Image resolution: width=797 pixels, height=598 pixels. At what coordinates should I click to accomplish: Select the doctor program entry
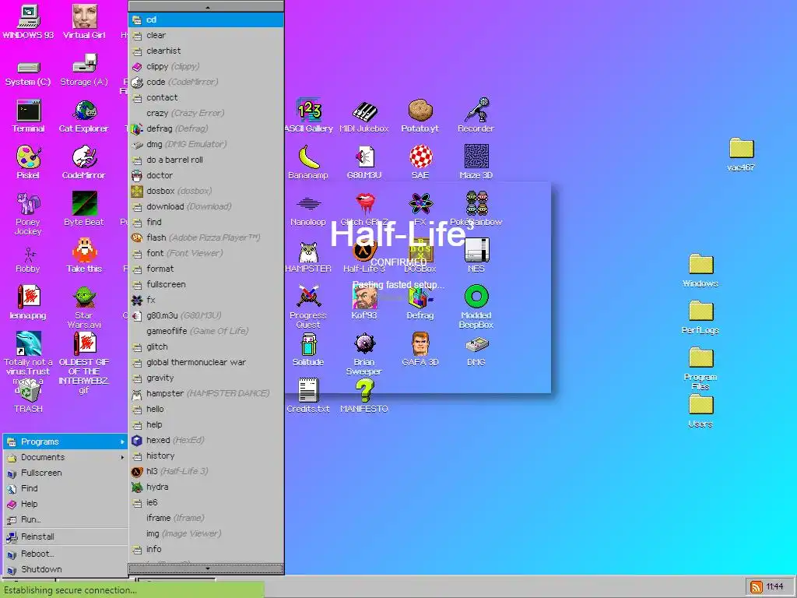206,175
